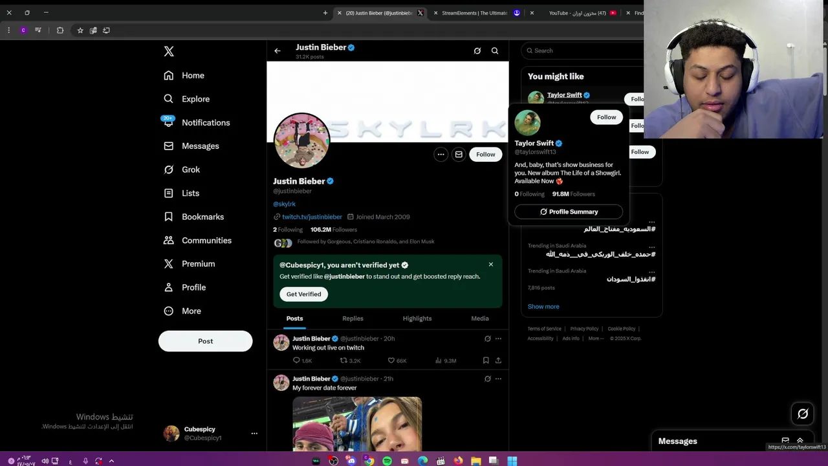Expand the More menu in the sidebar
Image resolution: width=828 pixels, height=466 pixels.
coord(182,311)
